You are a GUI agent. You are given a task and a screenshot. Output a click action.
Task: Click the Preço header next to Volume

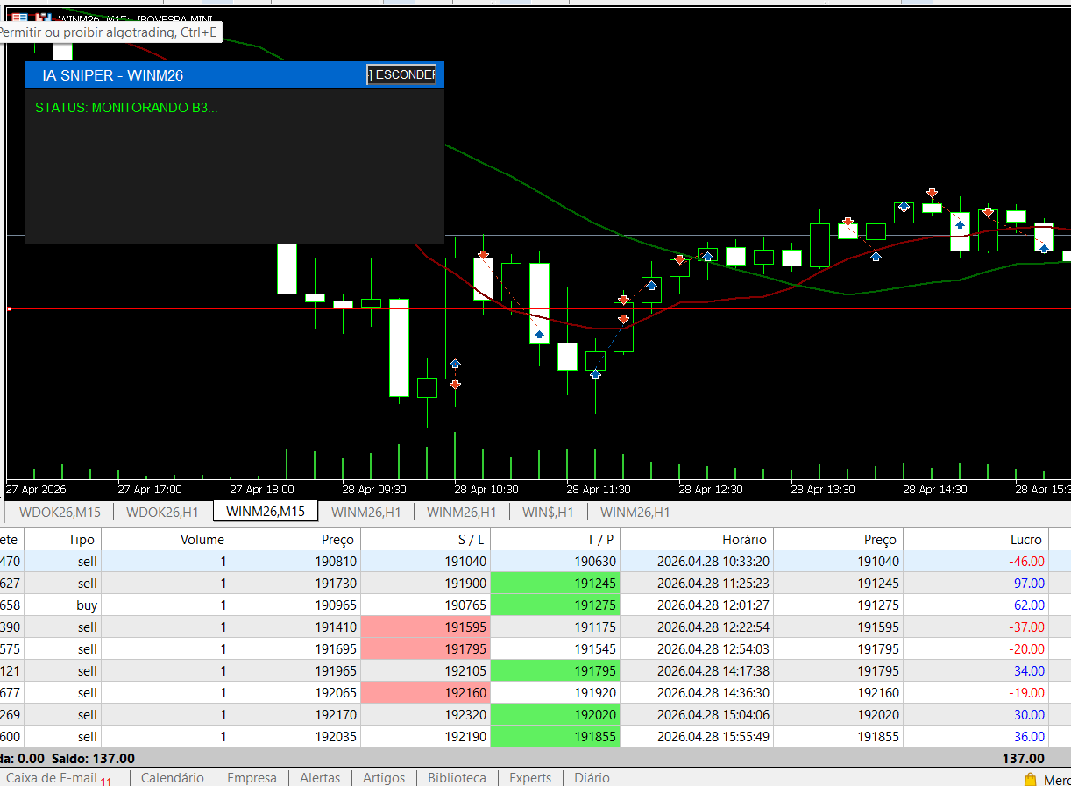click(296, 539)
